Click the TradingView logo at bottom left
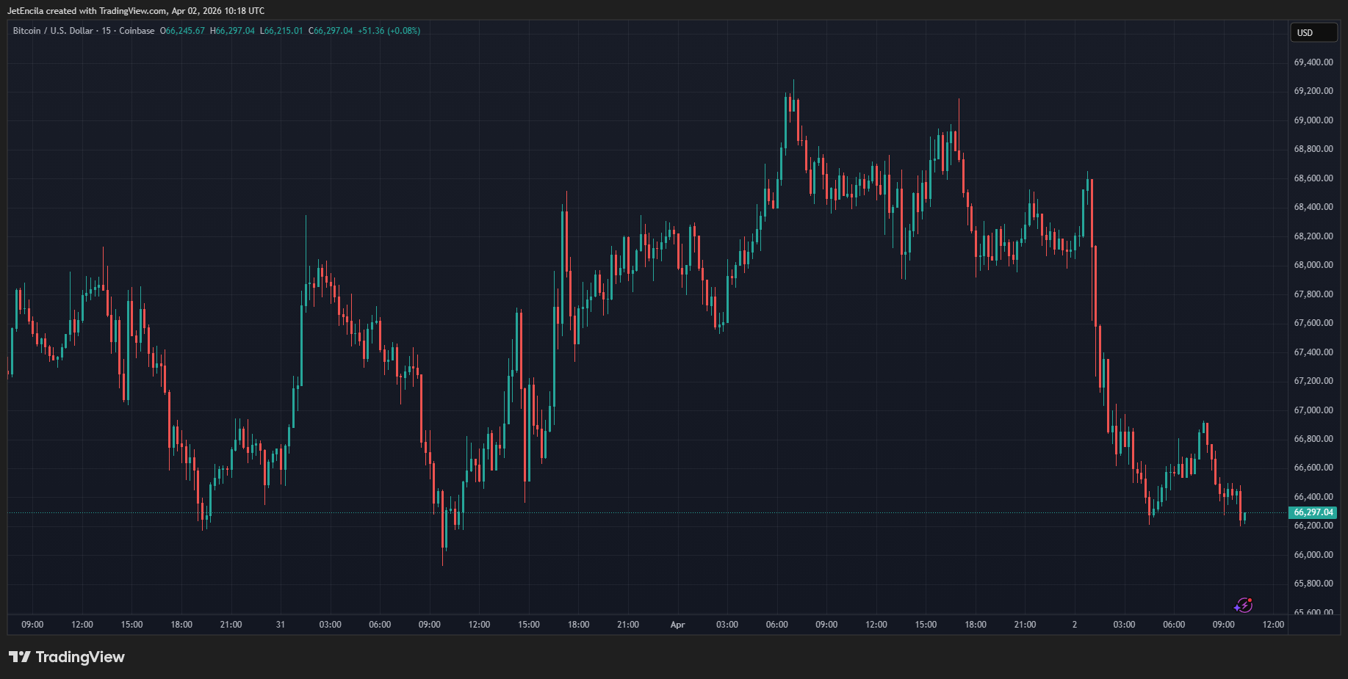Screen dimensions: 1348x679 (x=67, y=657)
